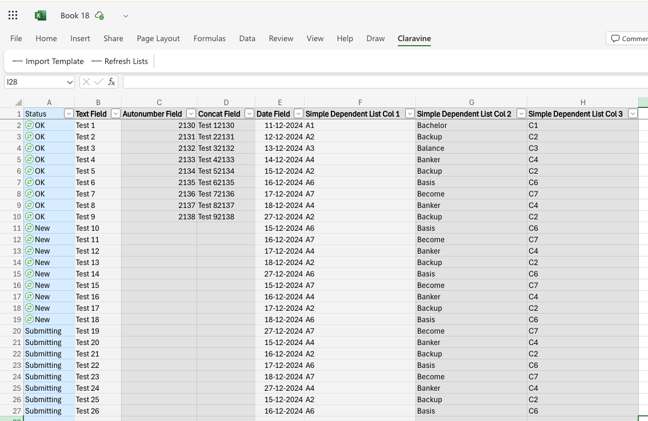
Task: Select the Claravine tab
Action: point(414,38)
